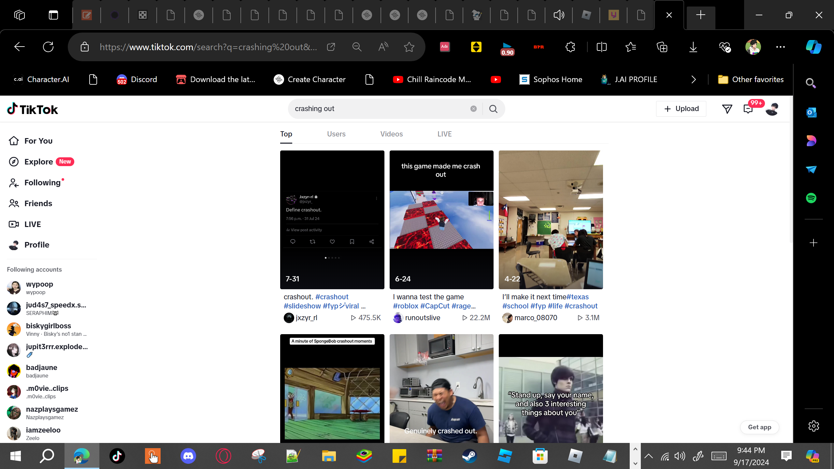834x469 pixels.
Task: Click the TikTok search magnifier button
Action: click(x=493, y=109)
